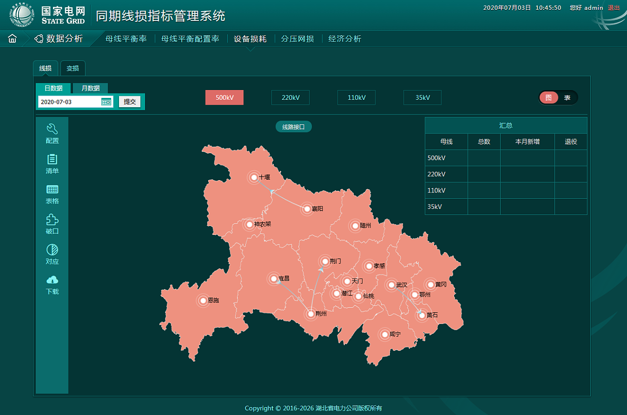627x415 pixels.
Task: Expand the 线路接口 selector
Action: (x=293, y=126)
